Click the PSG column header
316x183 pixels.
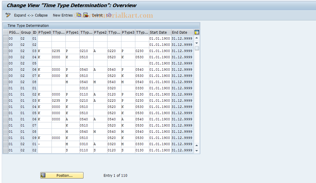(x=14, y=32)
